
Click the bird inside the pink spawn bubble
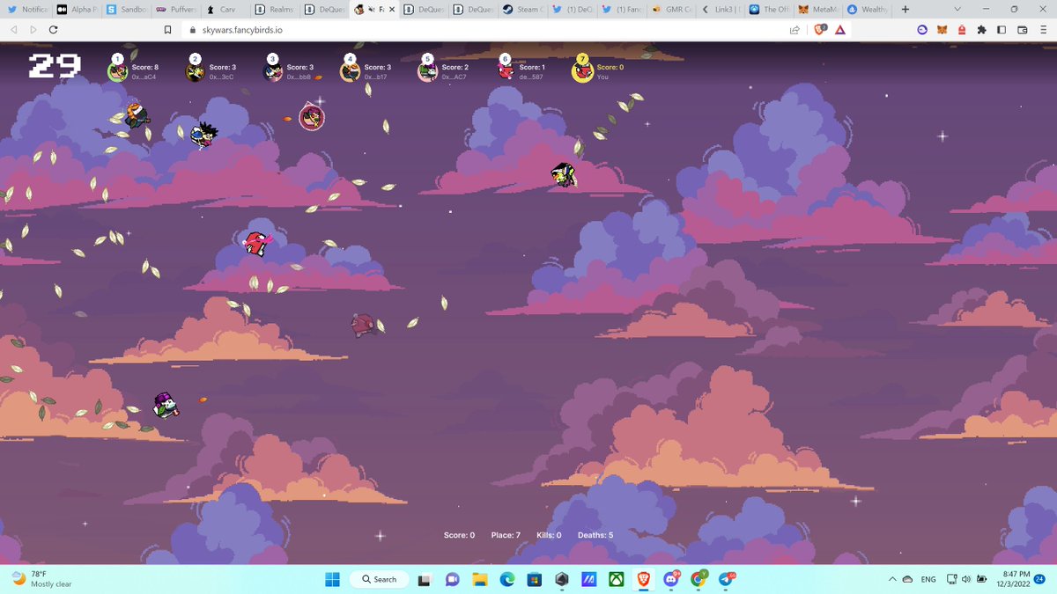312,116
